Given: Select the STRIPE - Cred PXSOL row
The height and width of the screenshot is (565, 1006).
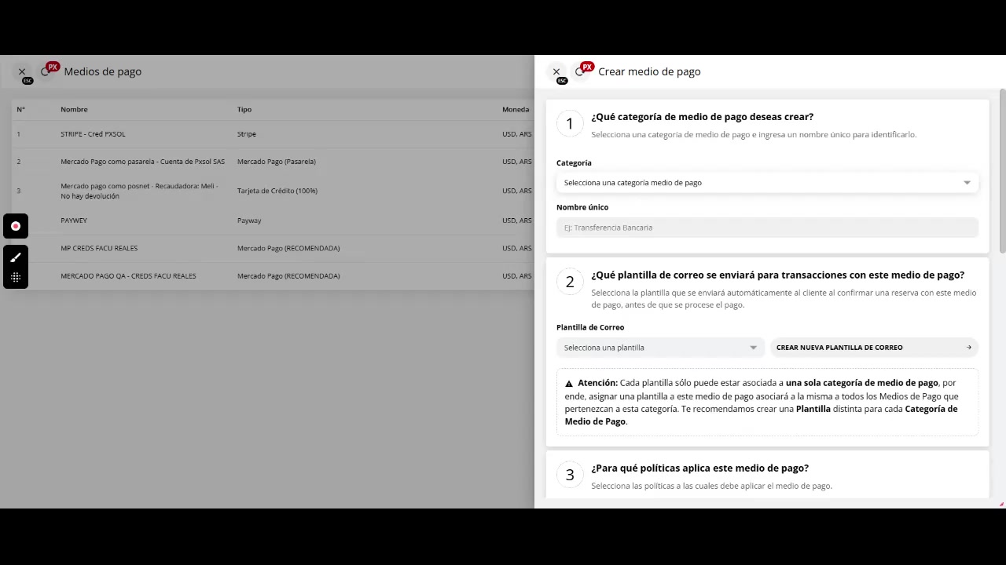Looking at the screenshot, I should tap(93, 134).
